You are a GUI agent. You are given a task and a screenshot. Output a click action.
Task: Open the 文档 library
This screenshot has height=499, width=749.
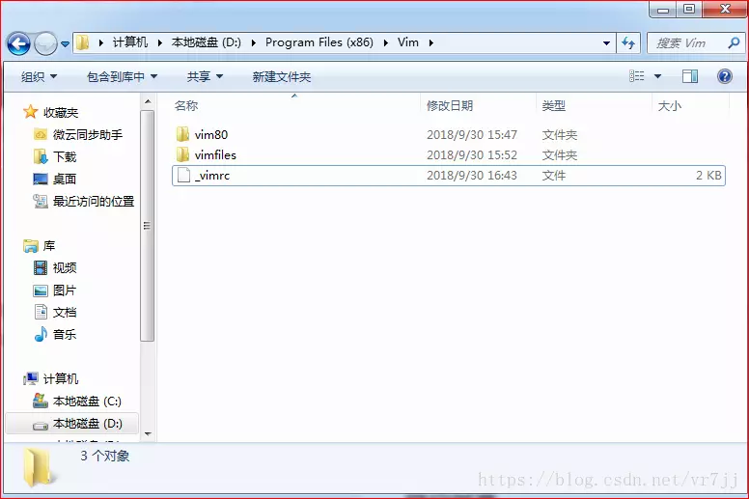(x=65, y=313)
